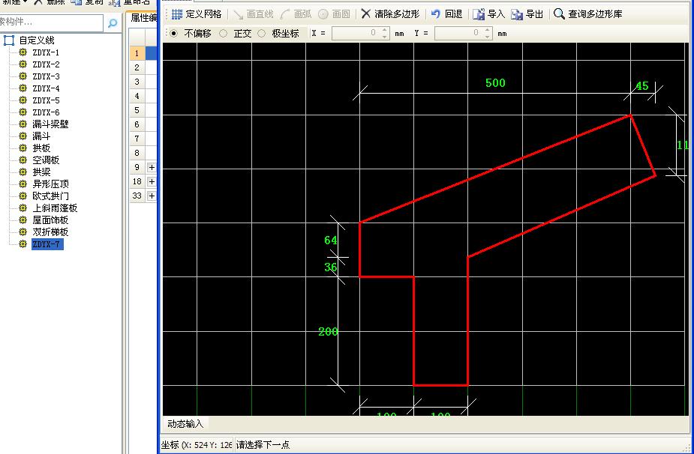Click the Import (导入) icon

point(479,14)
